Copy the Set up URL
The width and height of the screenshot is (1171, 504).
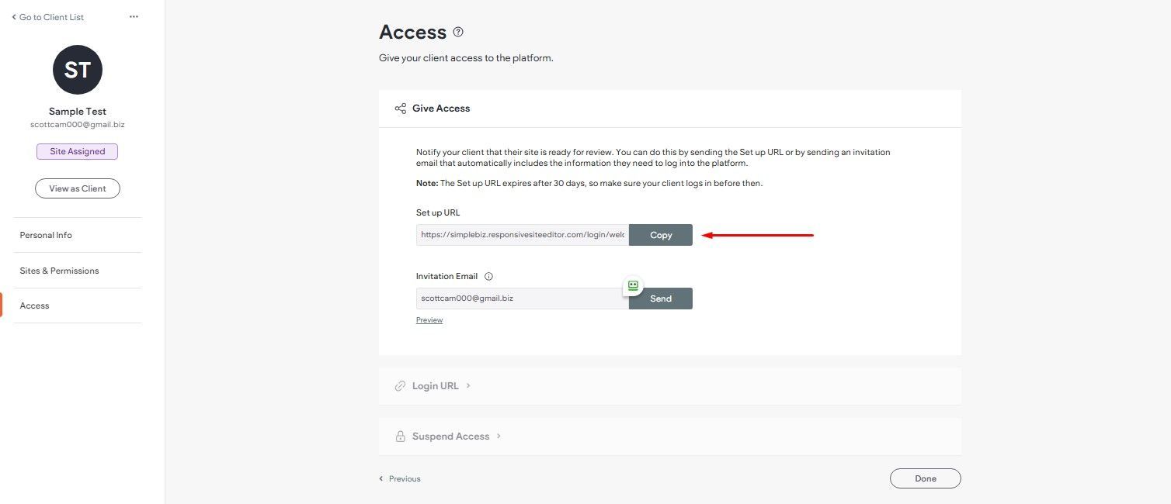pos(661,235)
